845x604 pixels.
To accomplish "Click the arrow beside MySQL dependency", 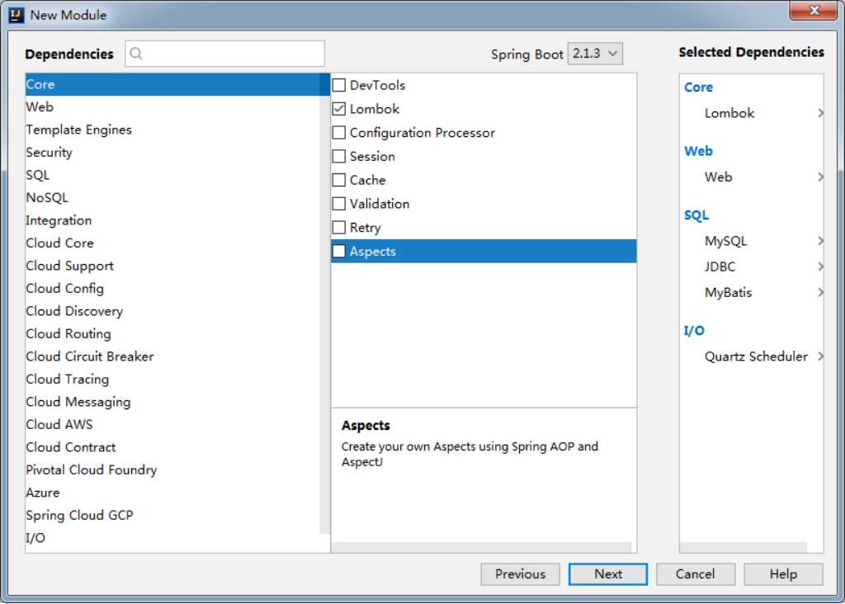I will (x=820, y=240).
